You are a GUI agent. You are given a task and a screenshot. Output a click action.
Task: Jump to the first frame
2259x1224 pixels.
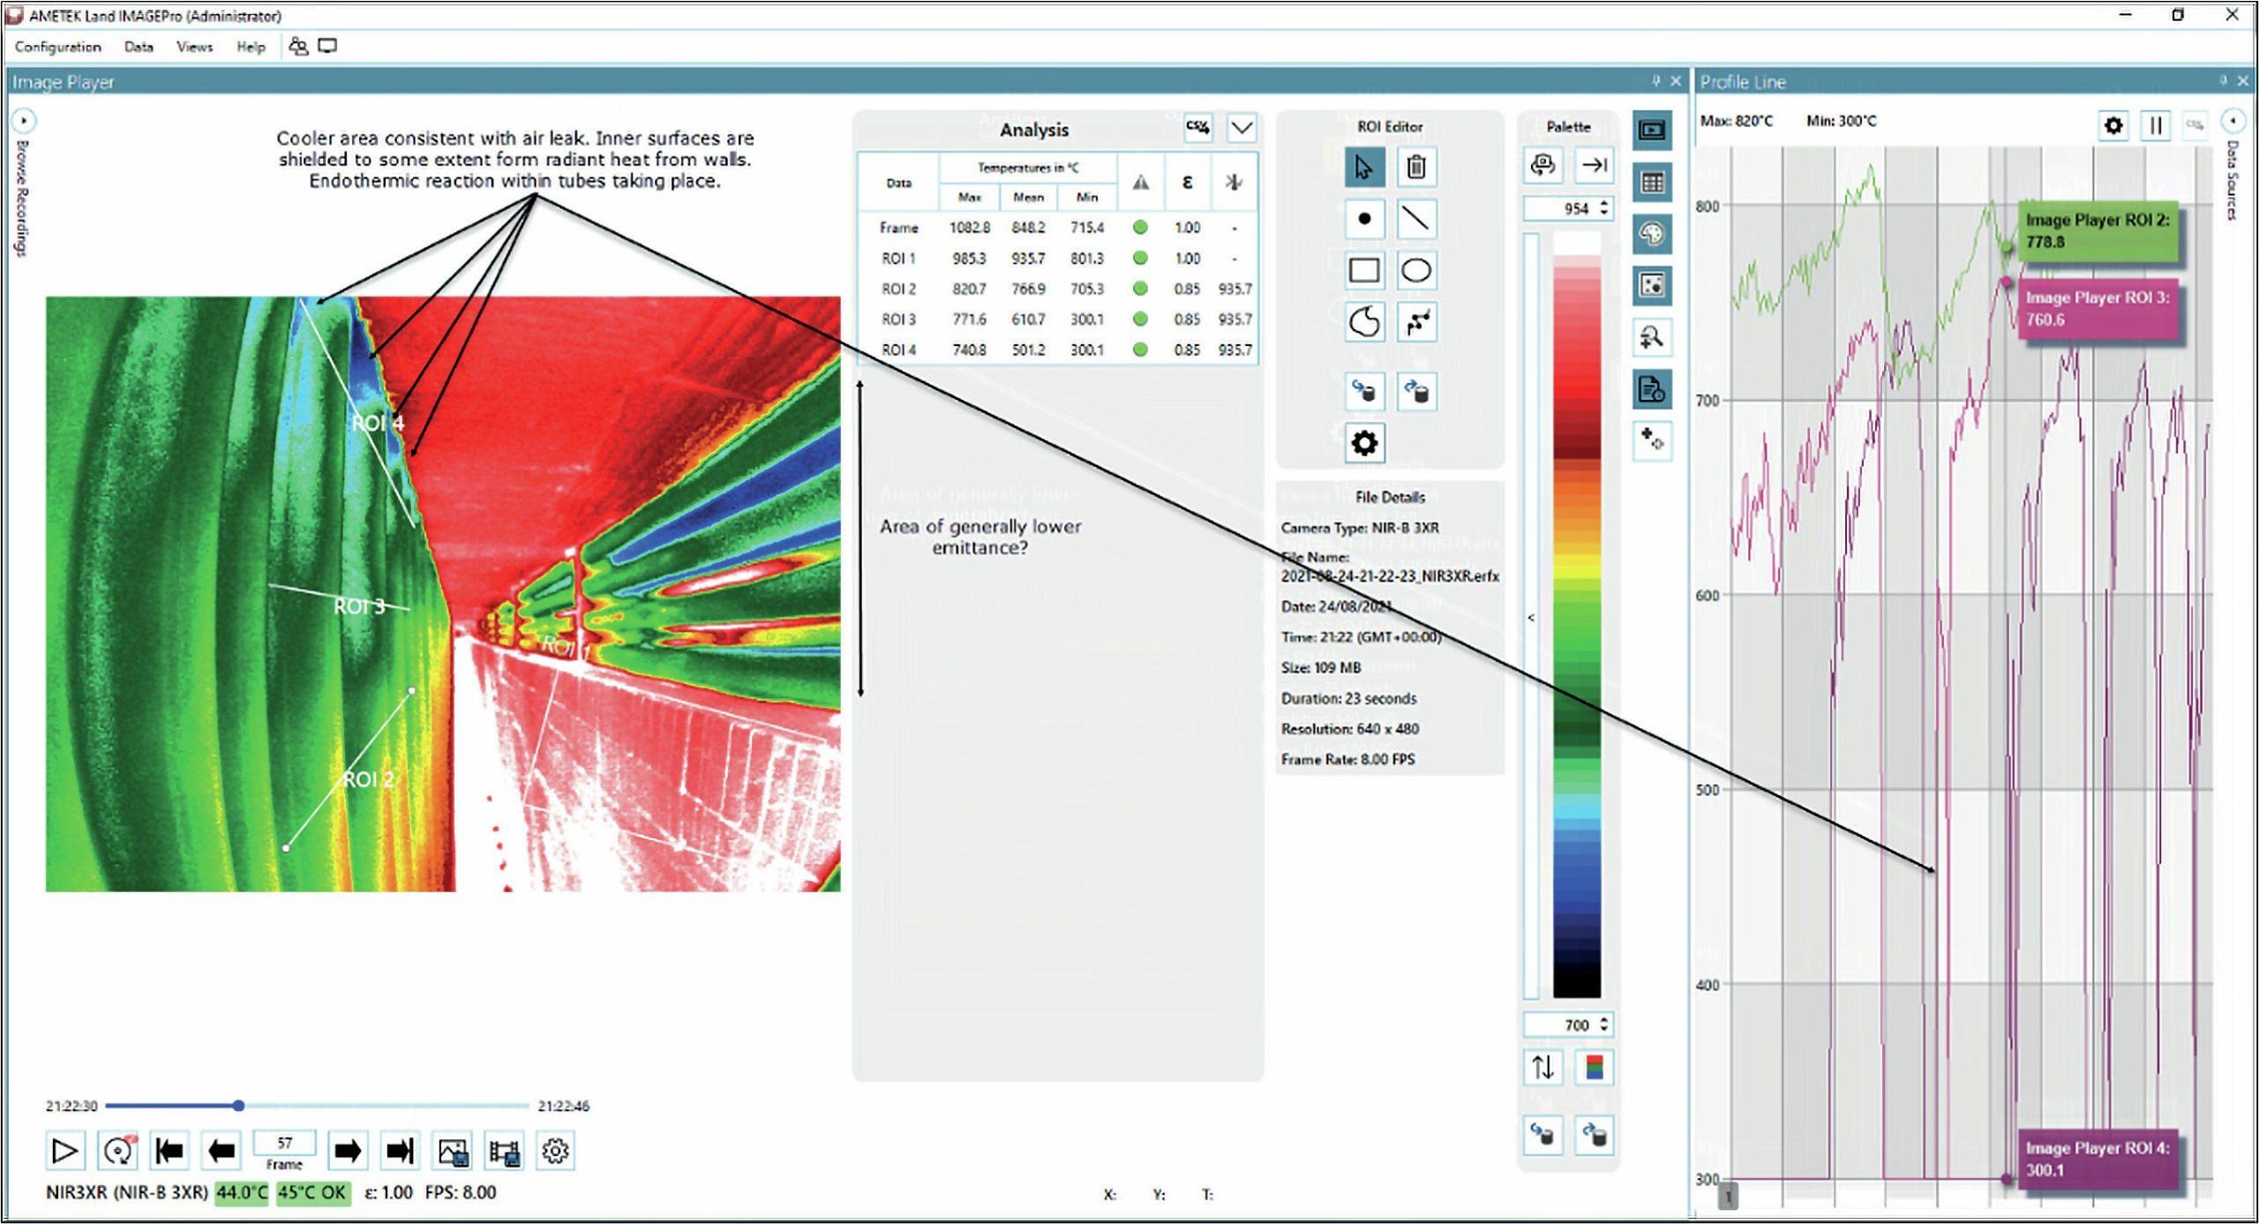point(169,1151)
